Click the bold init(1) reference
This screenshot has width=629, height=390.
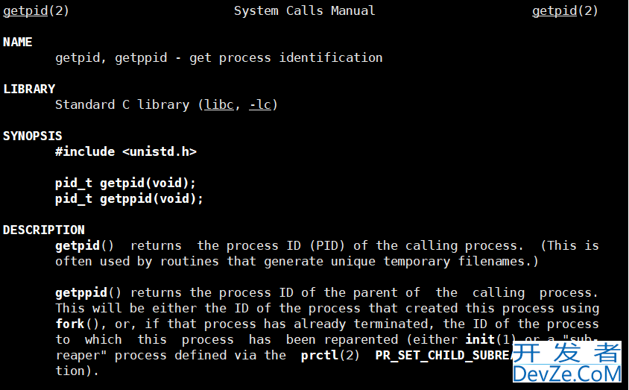pyautogui.click(x=488, y=340)
